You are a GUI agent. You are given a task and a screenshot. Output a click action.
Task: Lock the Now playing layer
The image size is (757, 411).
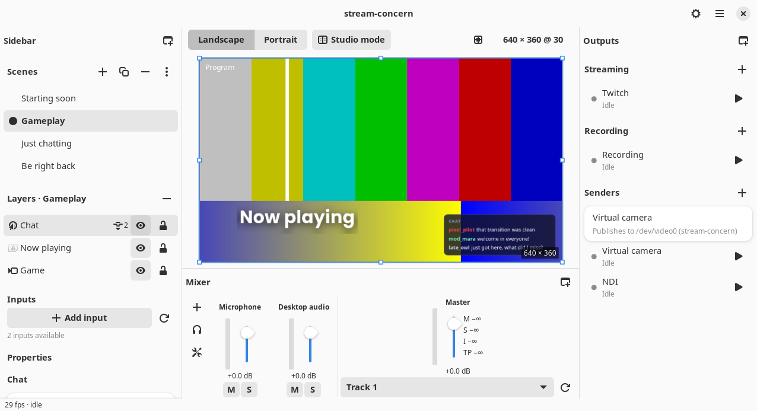click(163, 248)
